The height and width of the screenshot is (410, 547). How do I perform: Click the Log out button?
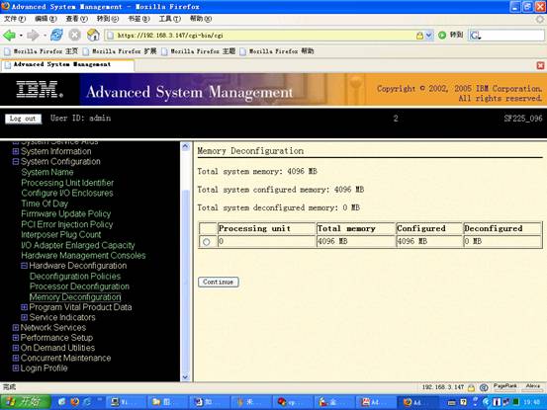(x=23, y=119)
